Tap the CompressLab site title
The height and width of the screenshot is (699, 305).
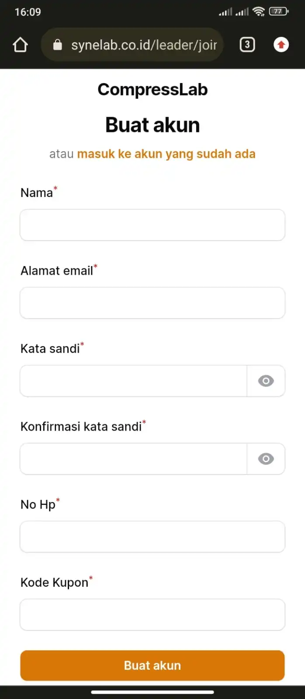(152, 90)
